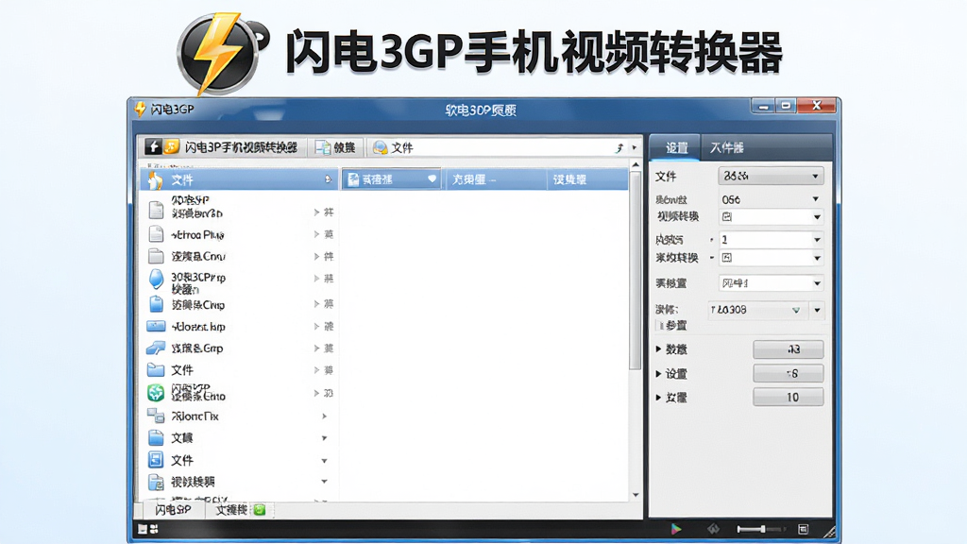Switch to the 设置 tab
967x544 pixels.
pos(676,148)
